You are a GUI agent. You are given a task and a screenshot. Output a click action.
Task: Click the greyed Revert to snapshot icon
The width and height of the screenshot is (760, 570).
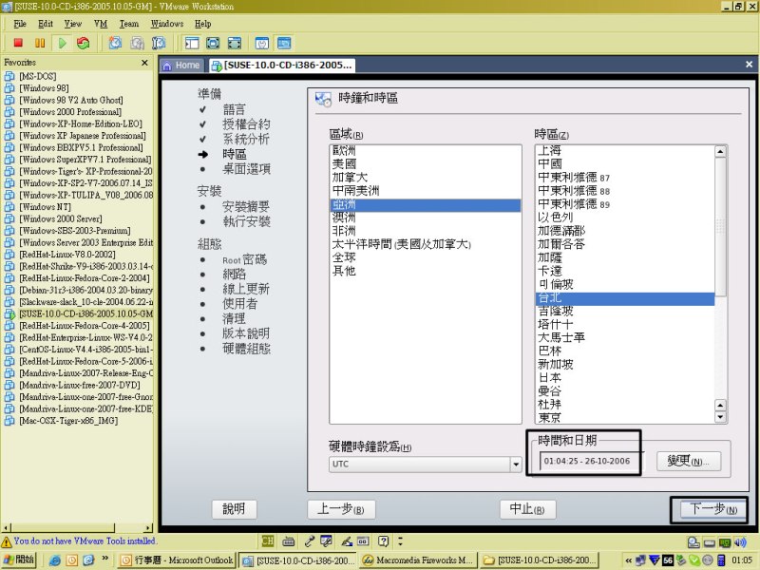click(137, 43)
